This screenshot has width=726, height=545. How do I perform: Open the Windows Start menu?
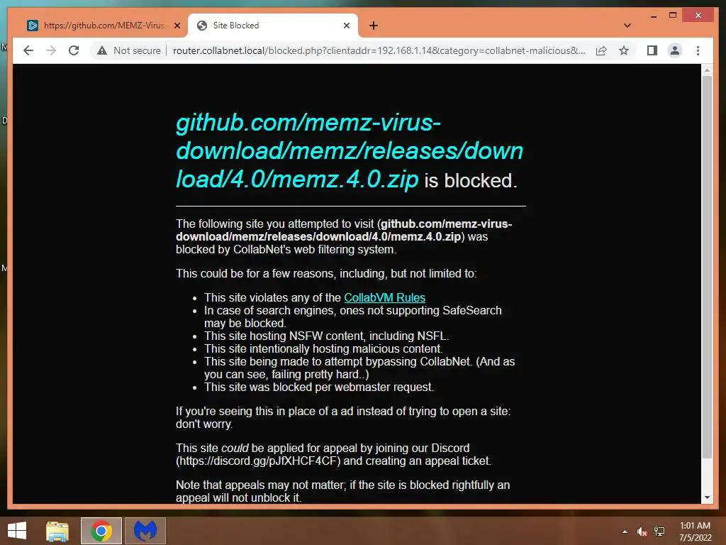[x=17, y=531]
